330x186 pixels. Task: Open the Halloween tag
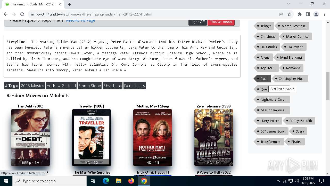coord(294,47)
